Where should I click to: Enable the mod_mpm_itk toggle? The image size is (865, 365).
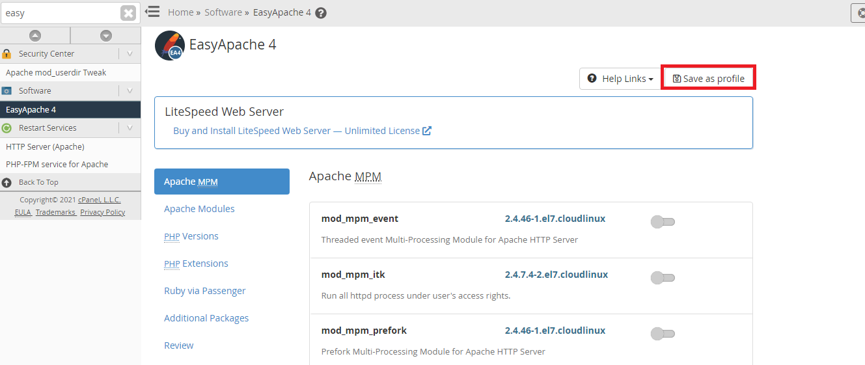(x=663, y=278)
